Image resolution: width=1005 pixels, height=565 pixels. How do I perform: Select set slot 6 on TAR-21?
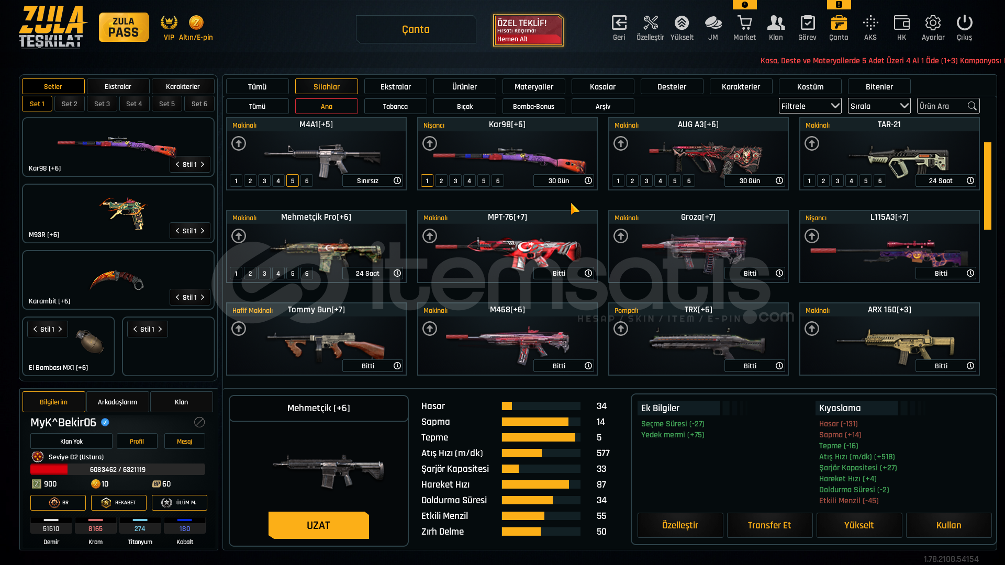pyautogui.click(x=880, y=180)
